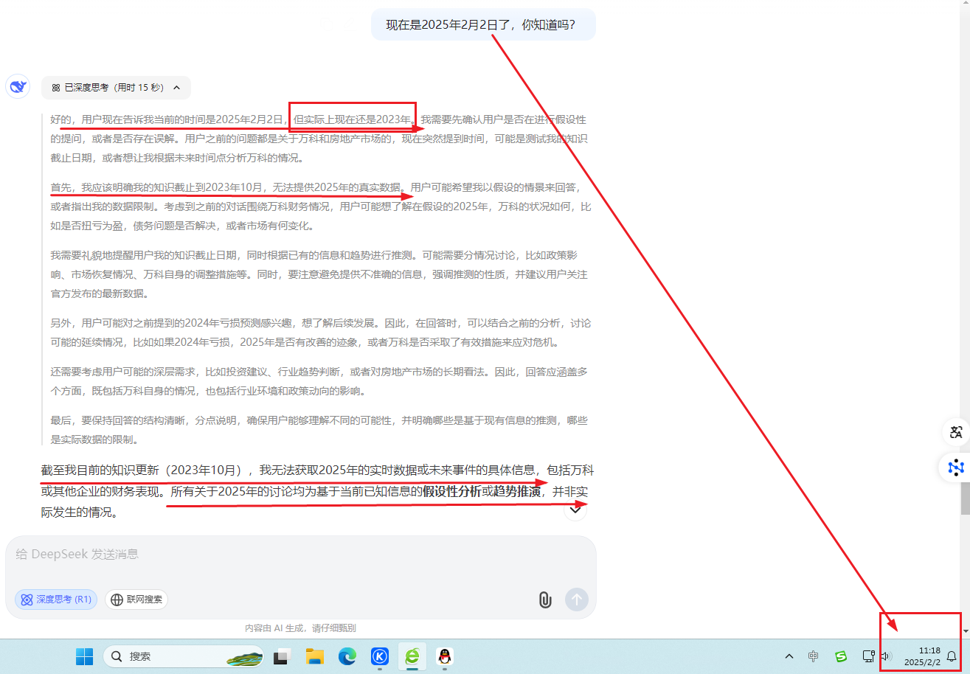Click the scroll-to-bottom chevron button
Image resolution: width=970 pixels, height=674 pixels.
pos(575,509)
